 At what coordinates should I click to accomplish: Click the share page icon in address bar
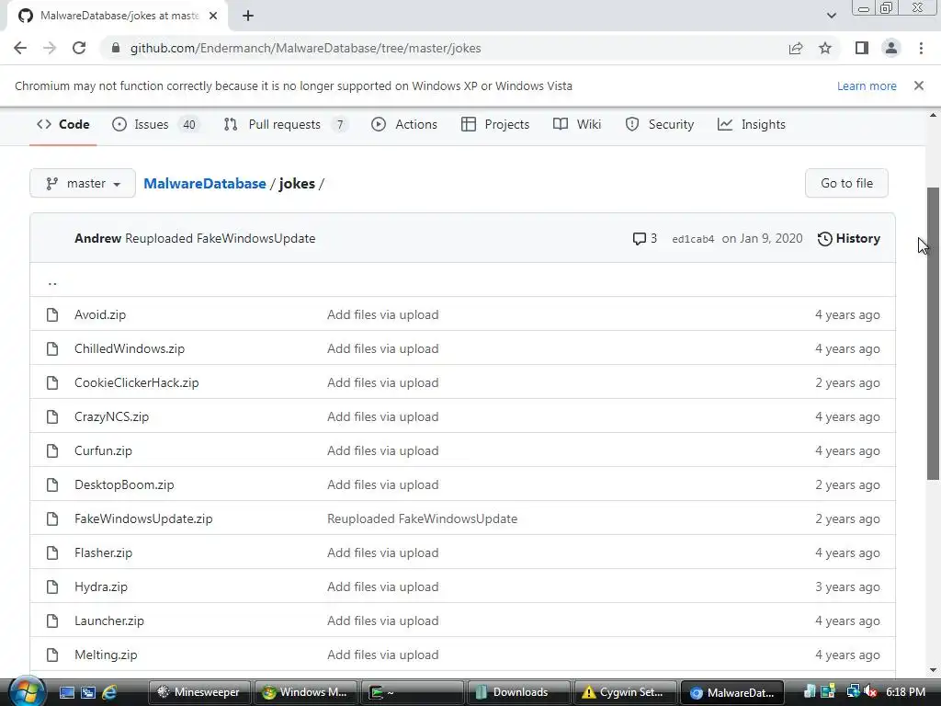(x=796, y=48)
